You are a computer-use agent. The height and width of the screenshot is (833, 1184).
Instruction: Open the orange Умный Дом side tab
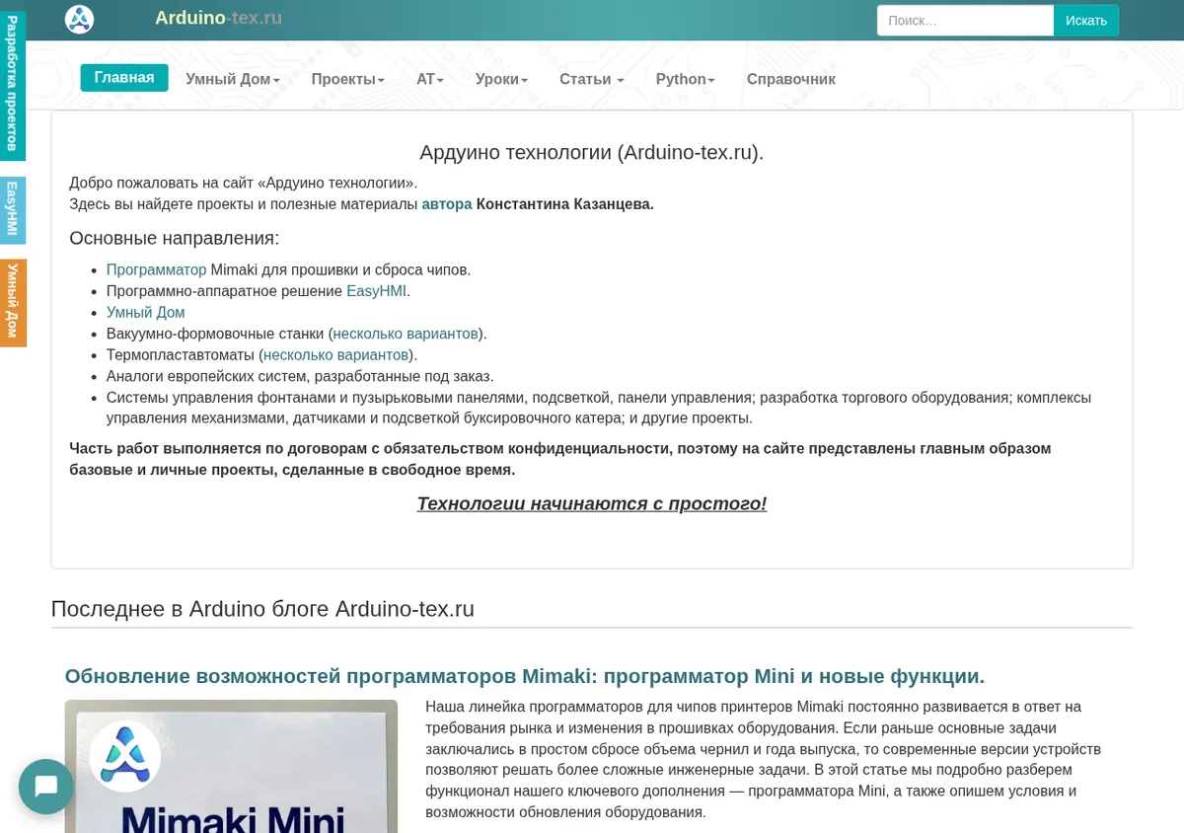(x=12, y=302)
